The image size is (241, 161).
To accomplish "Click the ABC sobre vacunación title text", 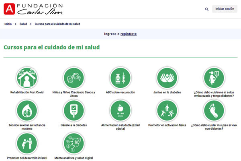I will coord(120,93).
